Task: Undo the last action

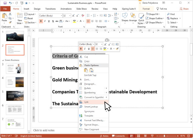Action: point(10,3)
